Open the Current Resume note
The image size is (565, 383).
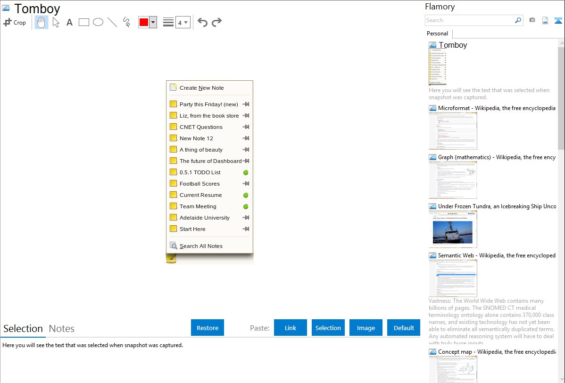coord(210,195)
